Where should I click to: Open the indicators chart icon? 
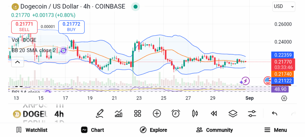(x=119, y=113)
